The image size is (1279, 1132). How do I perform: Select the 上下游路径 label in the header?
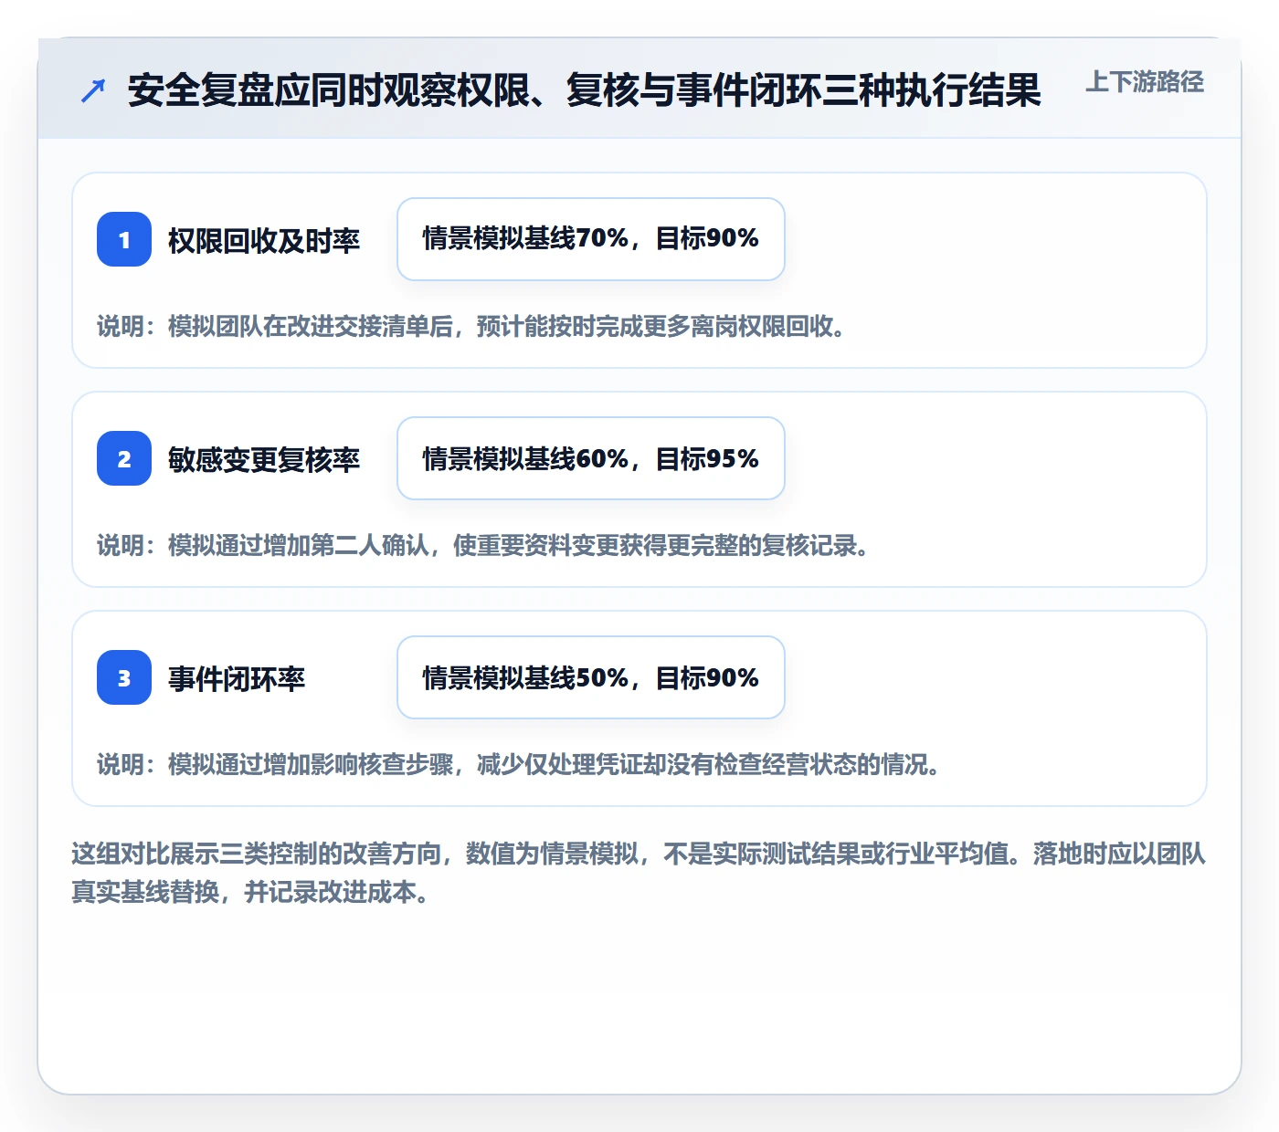pos(1145,82)
